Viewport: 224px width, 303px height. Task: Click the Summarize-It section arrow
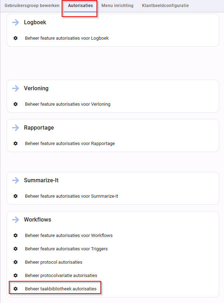click(15, 180)
